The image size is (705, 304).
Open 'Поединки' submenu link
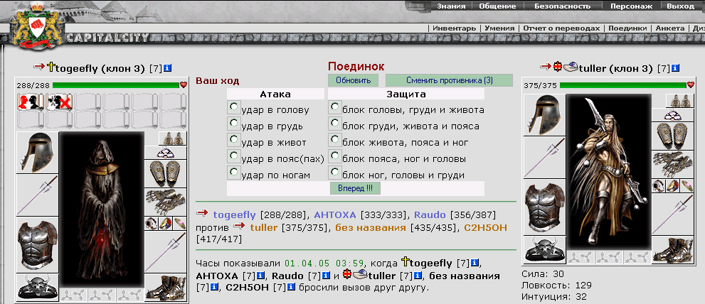point(627,28)
